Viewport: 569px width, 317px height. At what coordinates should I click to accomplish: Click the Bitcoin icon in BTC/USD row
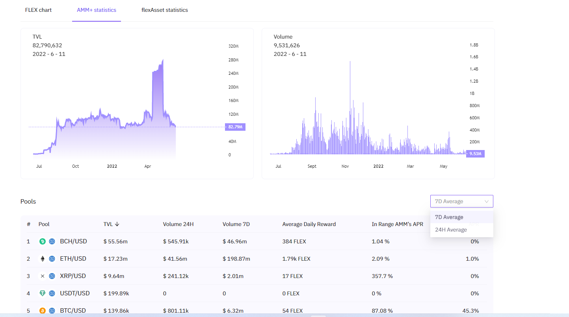tap(43, 311)
